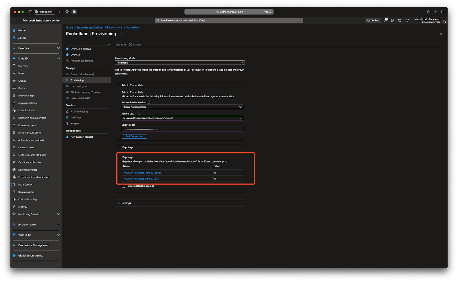Open Delegated admin partners

pos(32,118)
